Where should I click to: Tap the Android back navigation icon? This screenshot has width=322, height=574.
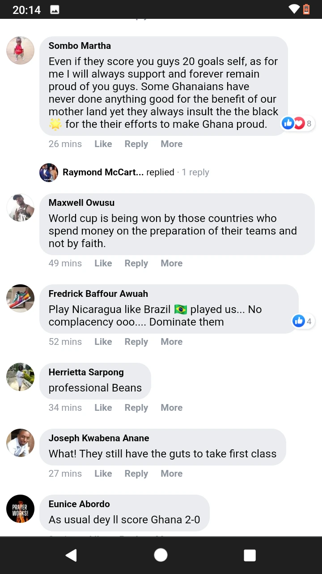pyautogui.click(x=71, y=555)
